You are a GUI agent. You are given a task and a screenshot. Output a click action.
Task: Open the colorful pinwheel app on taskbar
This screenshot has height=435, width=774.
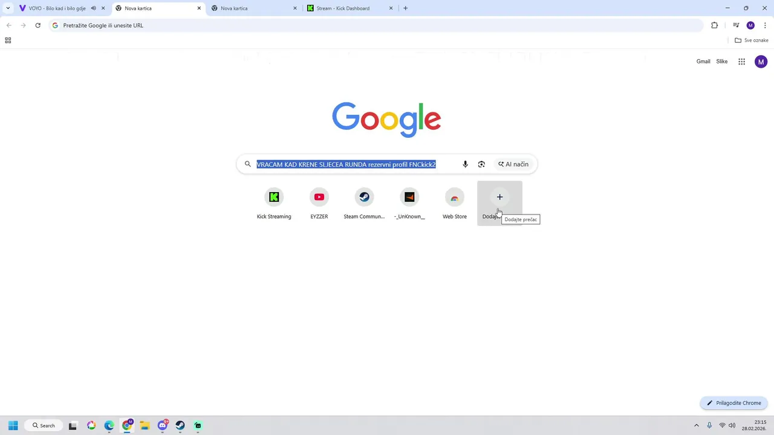[x=91, y=425]
